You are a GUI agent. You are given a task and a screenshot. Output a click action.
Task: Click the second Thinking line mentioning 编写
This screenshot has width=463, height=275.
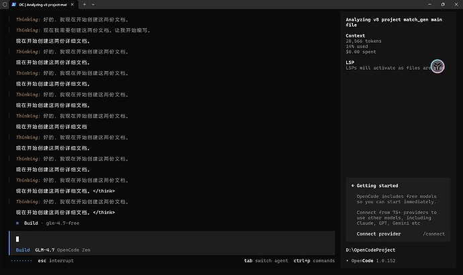click(83, 30)
